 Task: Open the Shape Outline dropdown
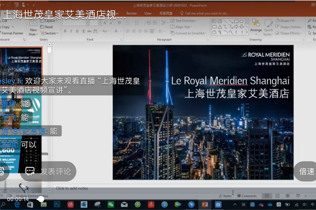(289, 27)
